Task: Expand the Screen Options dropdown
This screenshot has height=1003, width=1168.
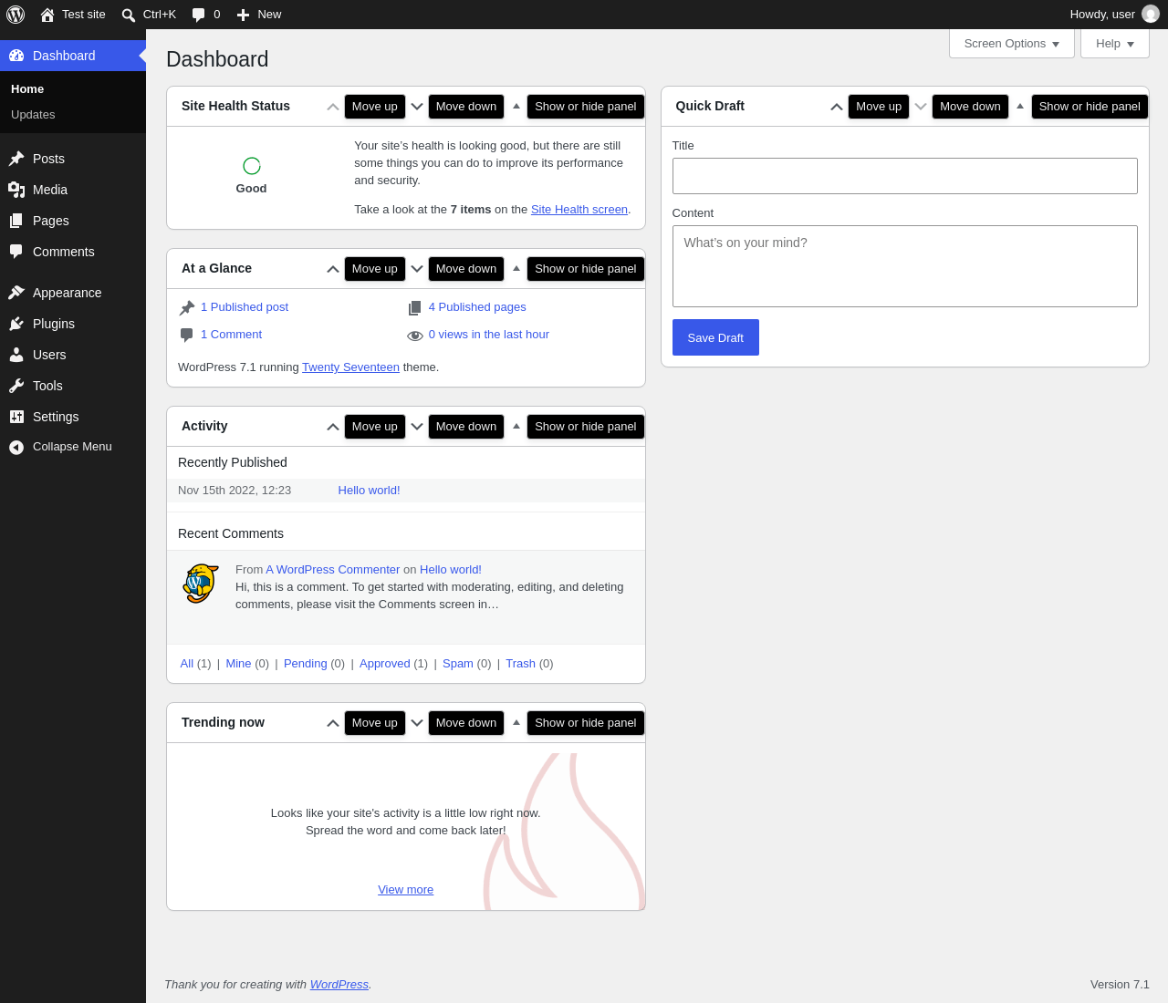Action: pyautogui.click(x=1012, y=44)
